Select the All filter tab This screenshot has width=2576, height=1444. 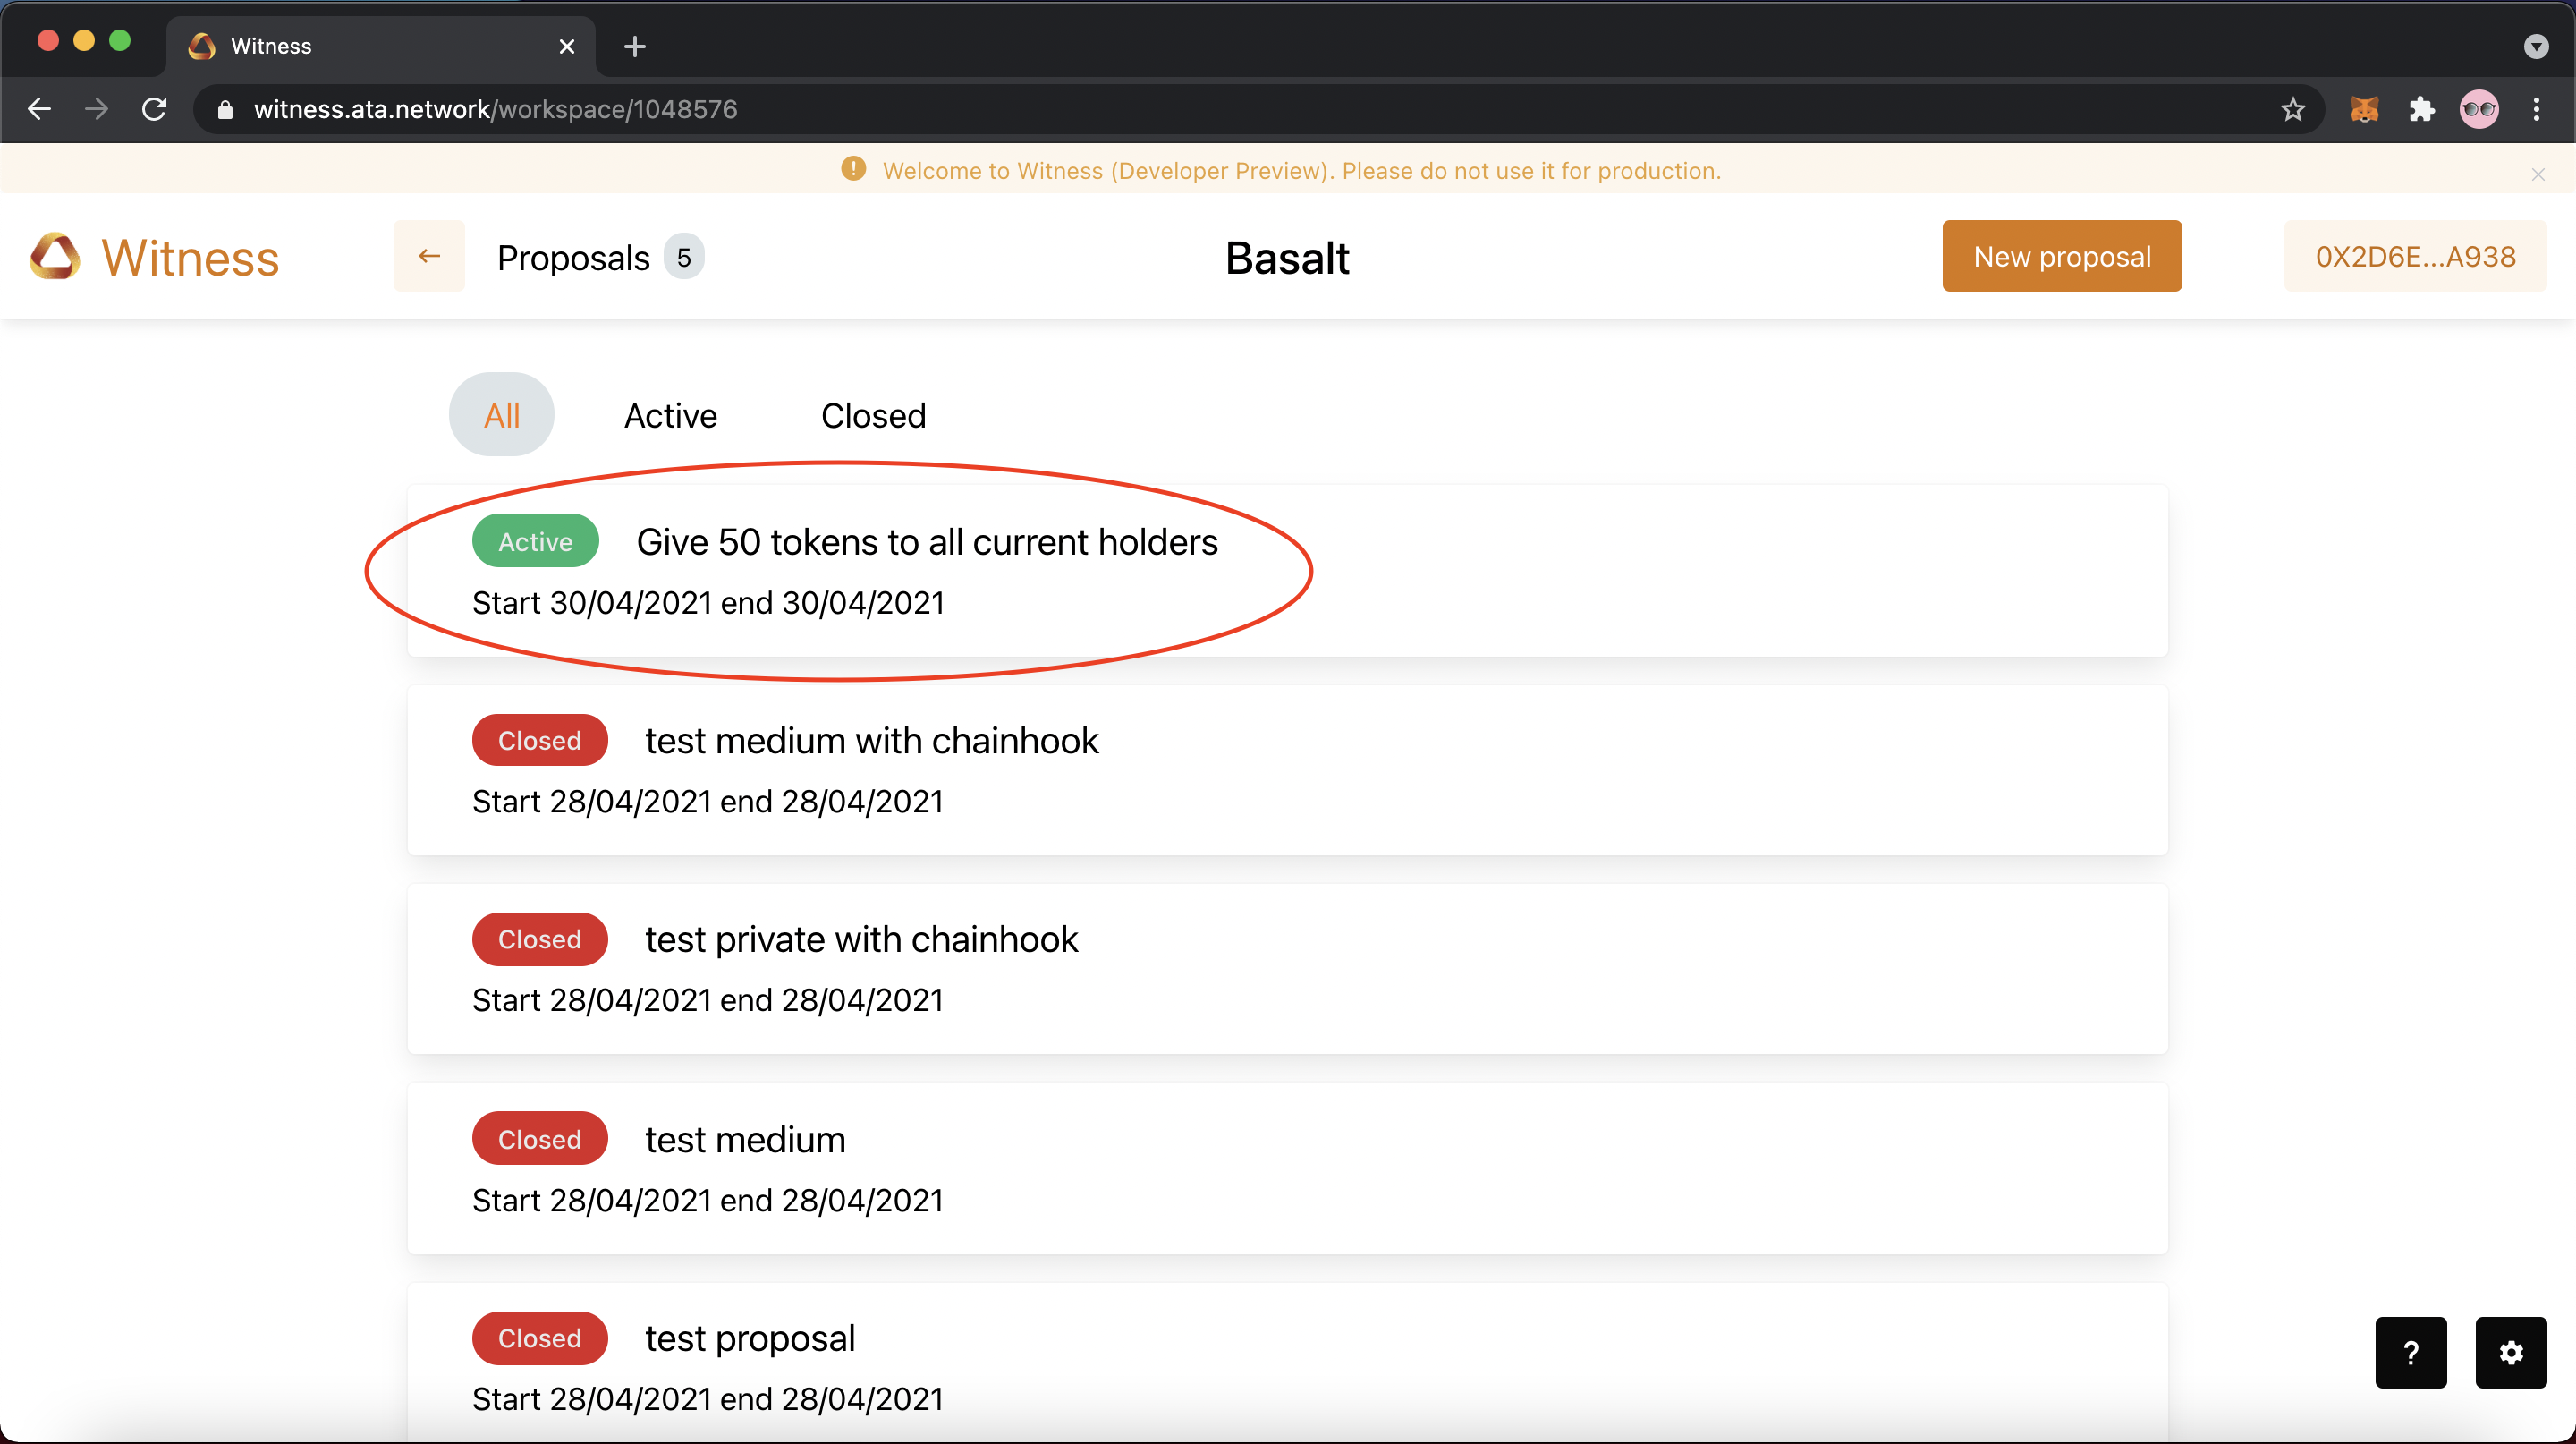(502, 415)
